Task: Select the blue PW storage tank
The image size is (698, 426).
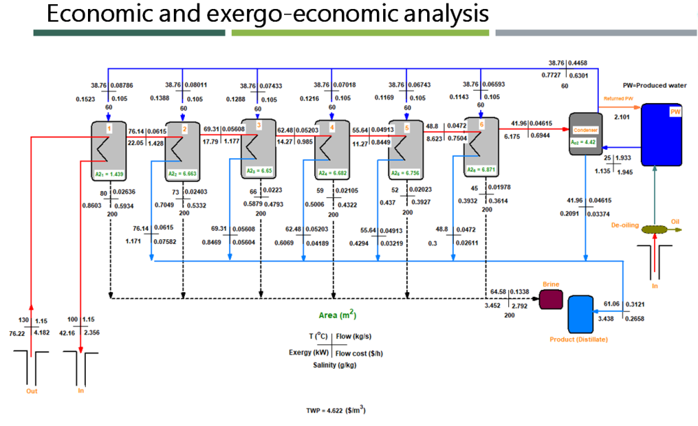Action: point(662,134)
